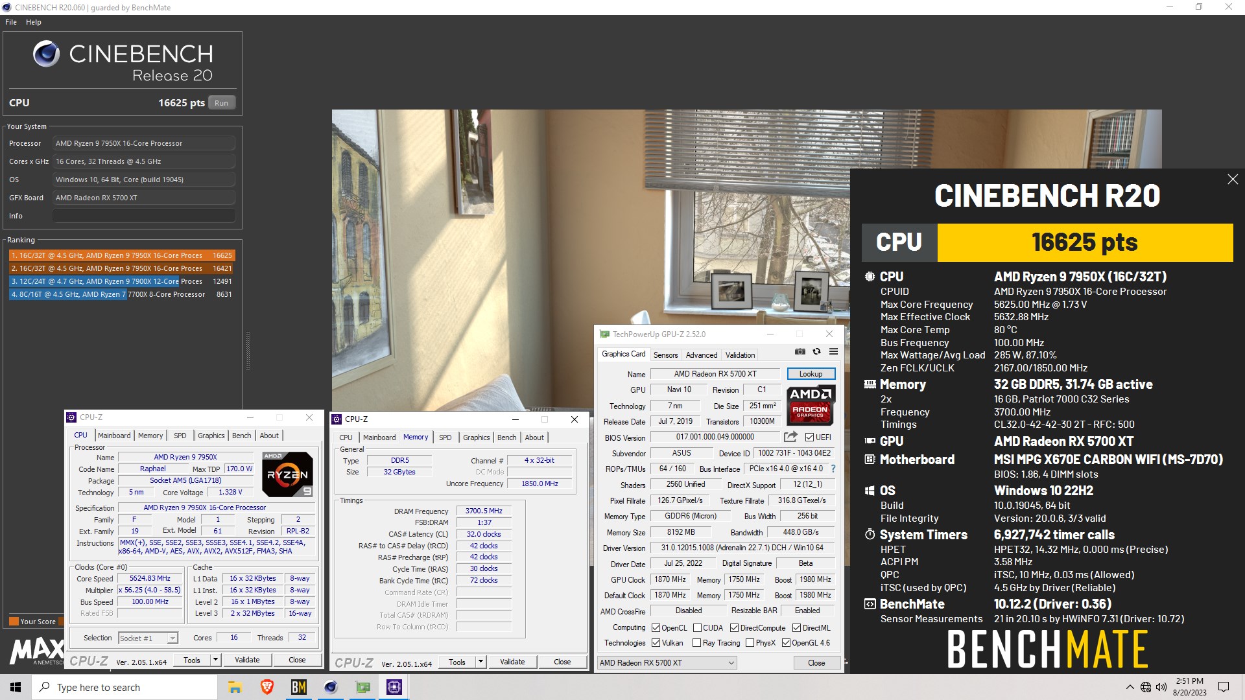Expand Tools dropdown arrow in CPU-Z Memory window
1245x700 pixels.
tap(480, 662)
